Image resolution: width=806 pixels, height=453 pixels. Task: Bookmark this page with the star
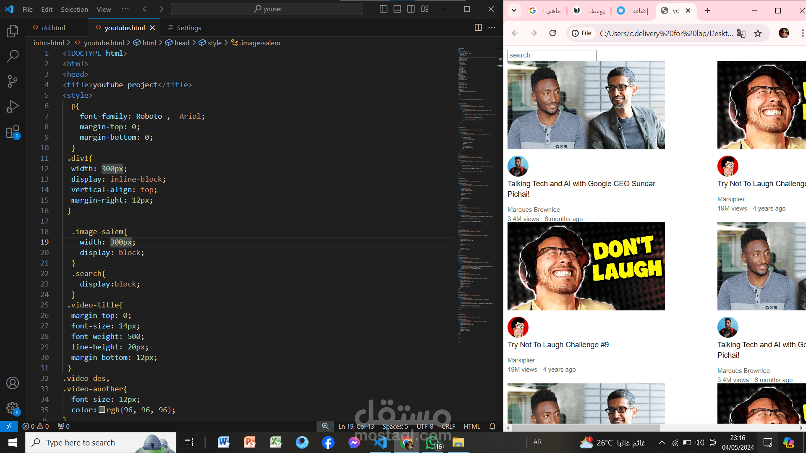click(758, 33)
